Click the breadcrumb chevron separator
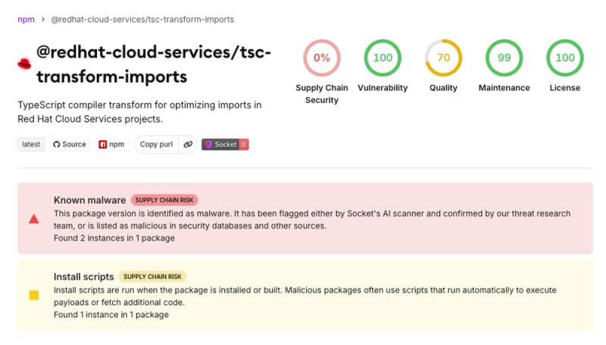The width and height of the screenshot is (606, 345). pyautogui.click(x=43, y=20)
